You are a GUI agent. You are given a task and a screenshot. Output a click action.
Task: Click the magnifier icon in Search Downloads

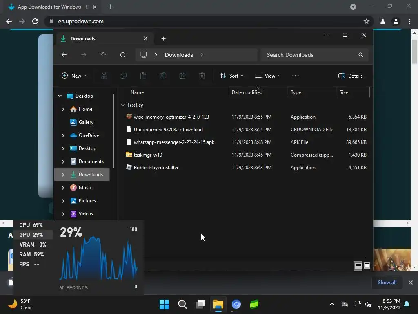tap(361, 55)
